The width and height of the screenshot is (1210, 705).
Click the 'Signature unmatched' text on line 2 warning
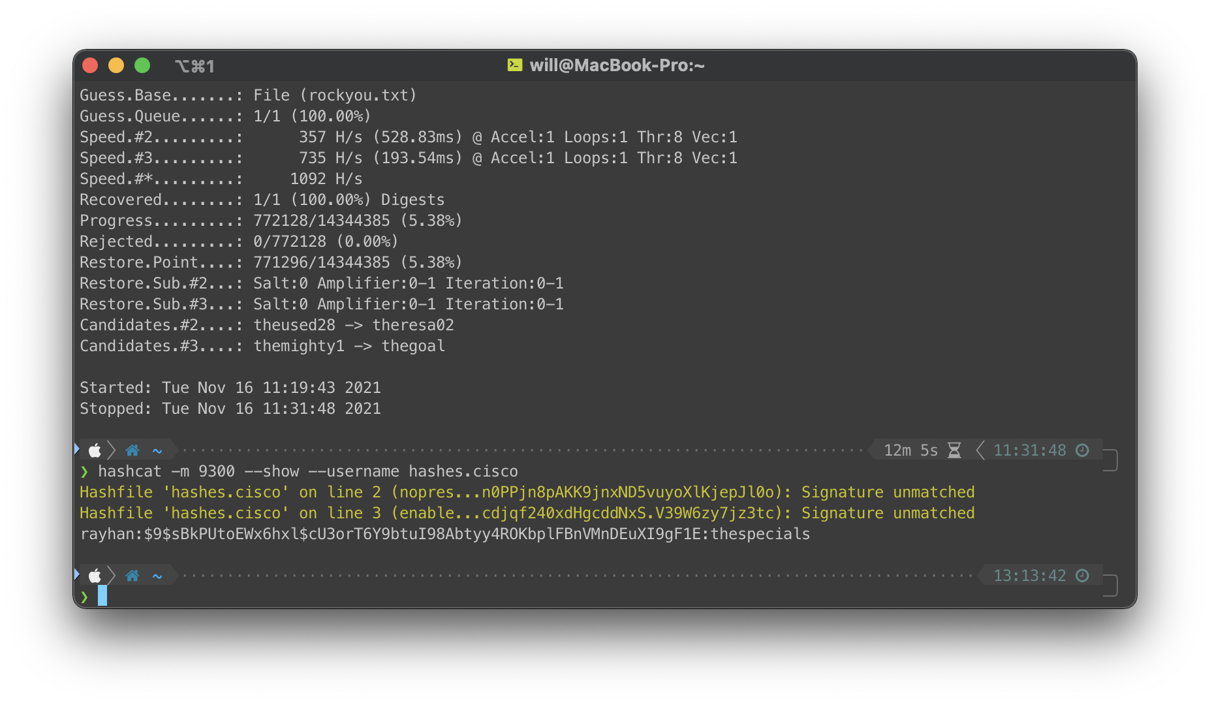tap(888, 492)
